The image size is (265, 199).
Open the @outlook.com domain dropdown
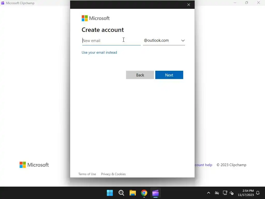pyautogui.click(x=164, y=41)
